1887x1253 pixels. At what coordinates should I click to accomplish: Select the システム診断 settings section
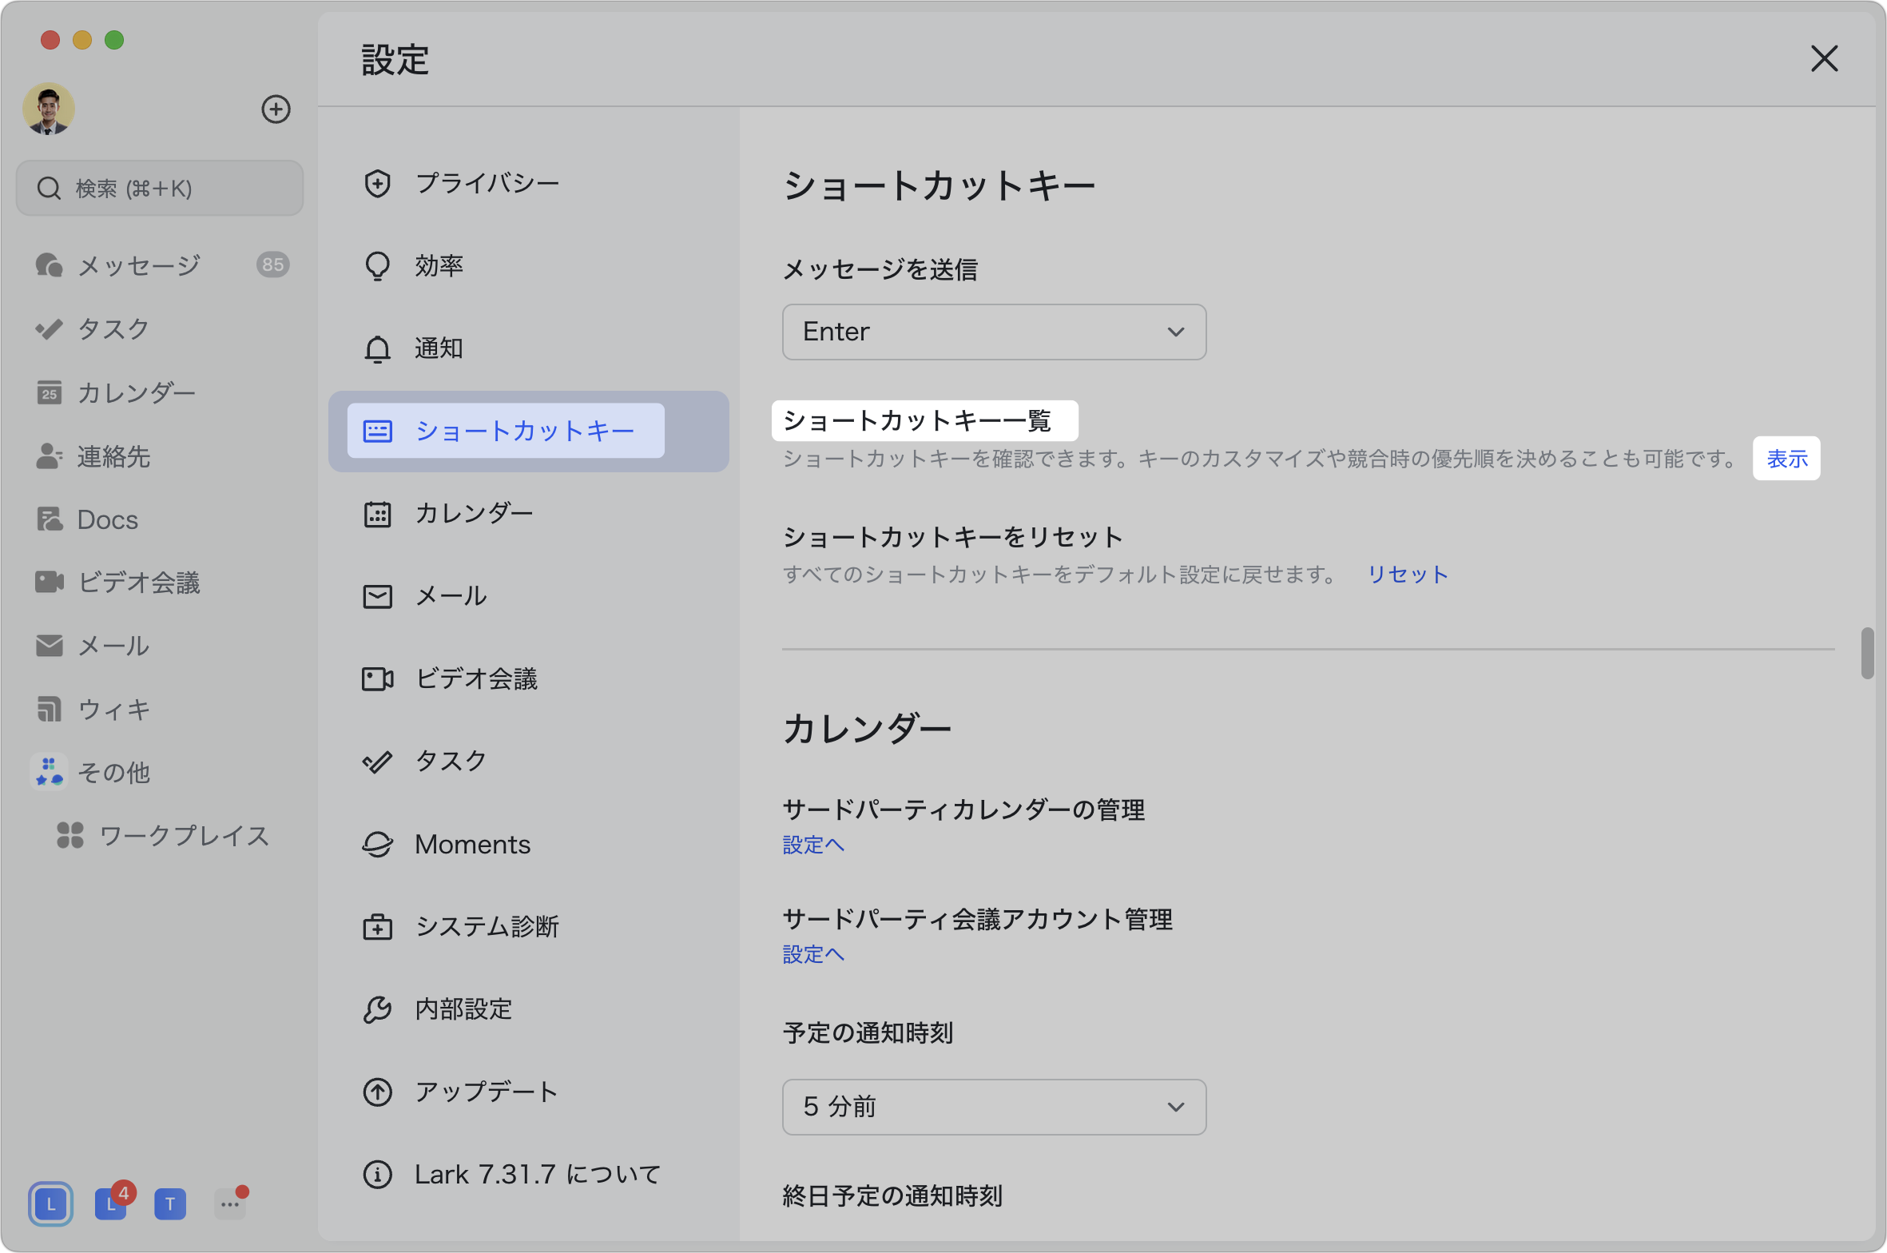[x=487, y=926]
